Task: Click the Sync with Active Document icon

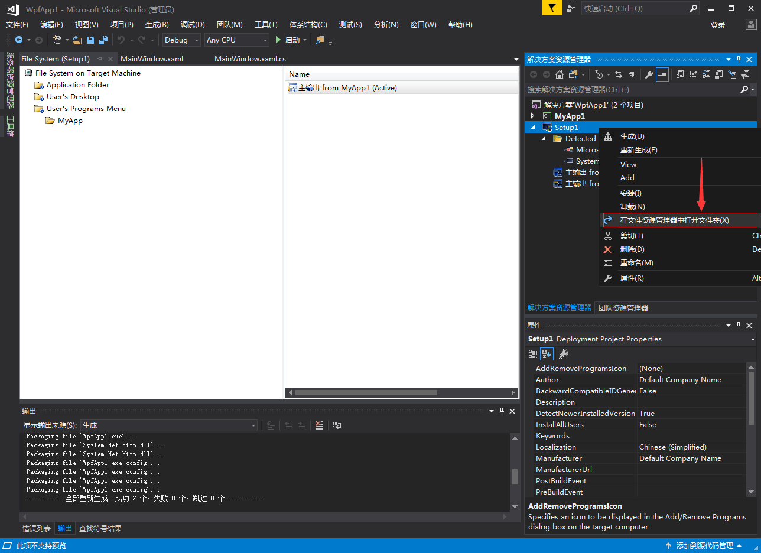Action: [619, 74]
